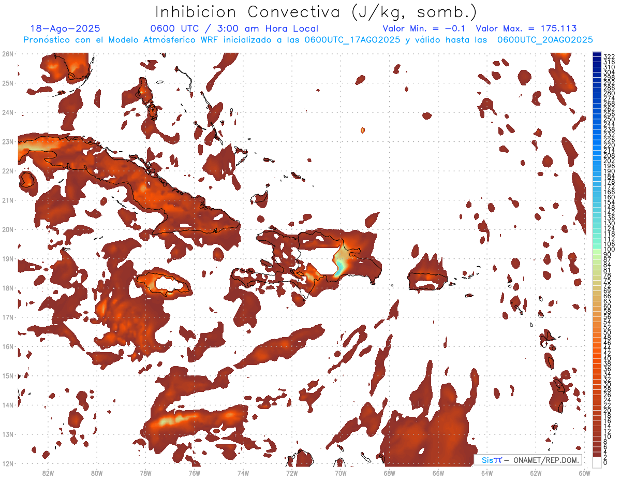Viewport: 621px width, 480px height.
Task: Click the "68W" longitude label
Action: coord(389,473)
